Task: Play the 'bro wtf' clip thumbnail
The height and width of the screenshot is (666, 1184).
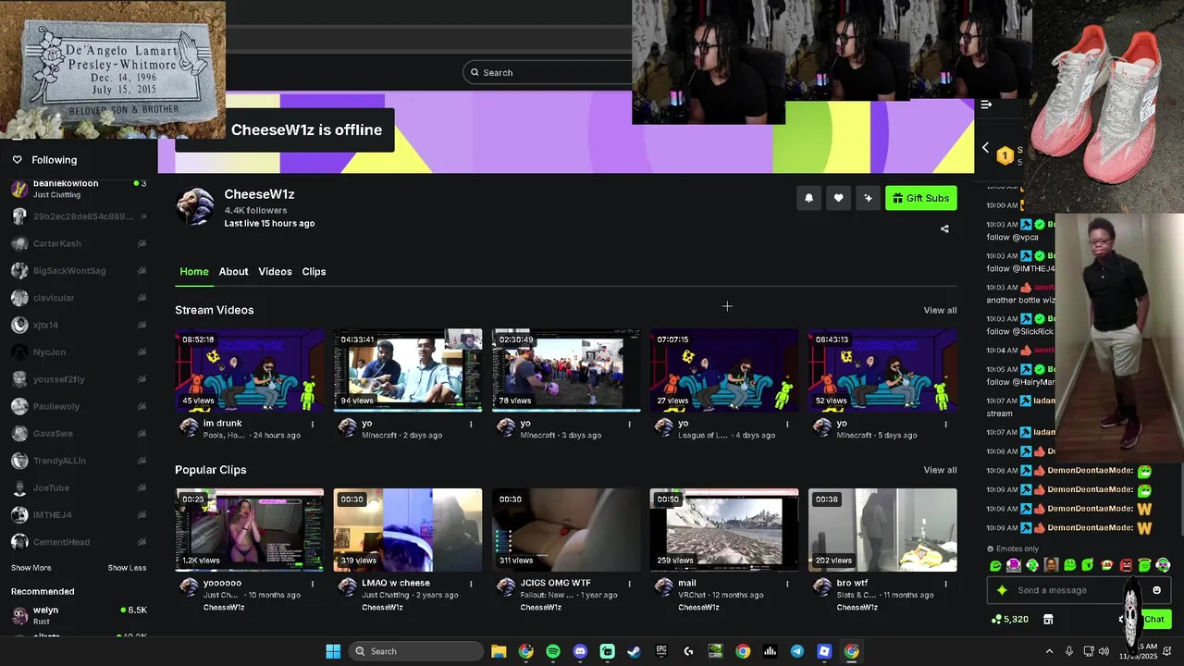Action: [x=882, y=530]
